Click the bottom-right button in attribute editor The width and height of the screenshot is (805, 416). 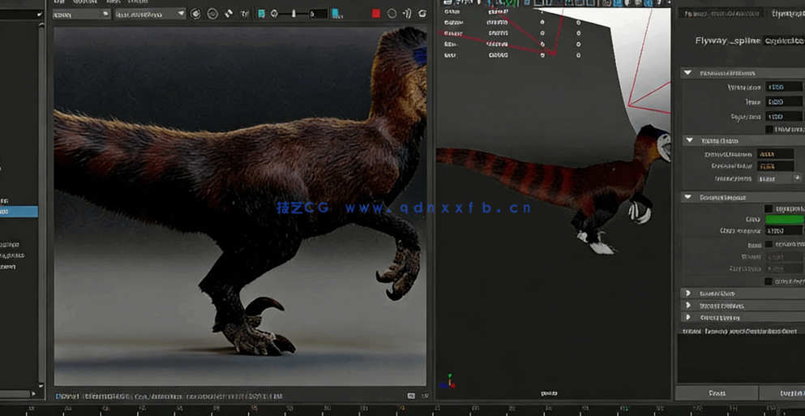pyautogui.click(x=785, y=393)
